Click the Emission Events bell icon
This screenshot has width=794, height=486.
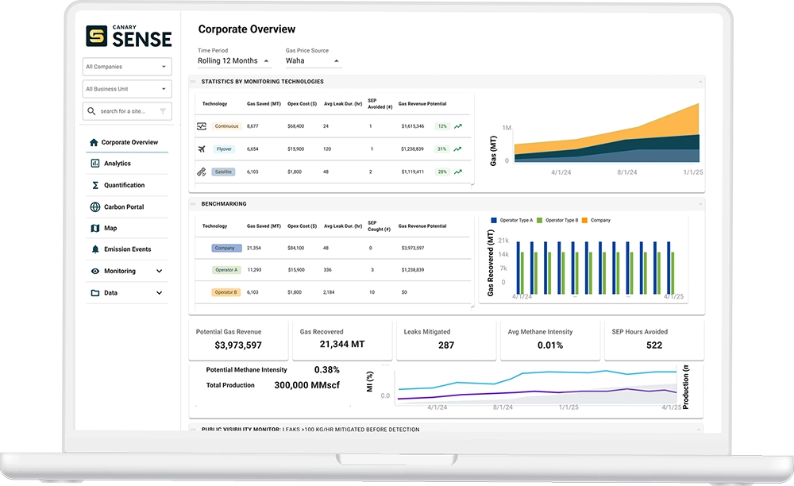click(94, 249)
